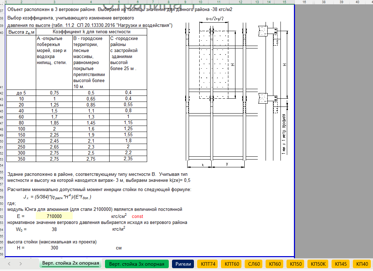Image resolution: width=373 pixels, height=271 pixels.
Task: Click the 'кгс/см2' unit next to E
Action: coord(119,216)
